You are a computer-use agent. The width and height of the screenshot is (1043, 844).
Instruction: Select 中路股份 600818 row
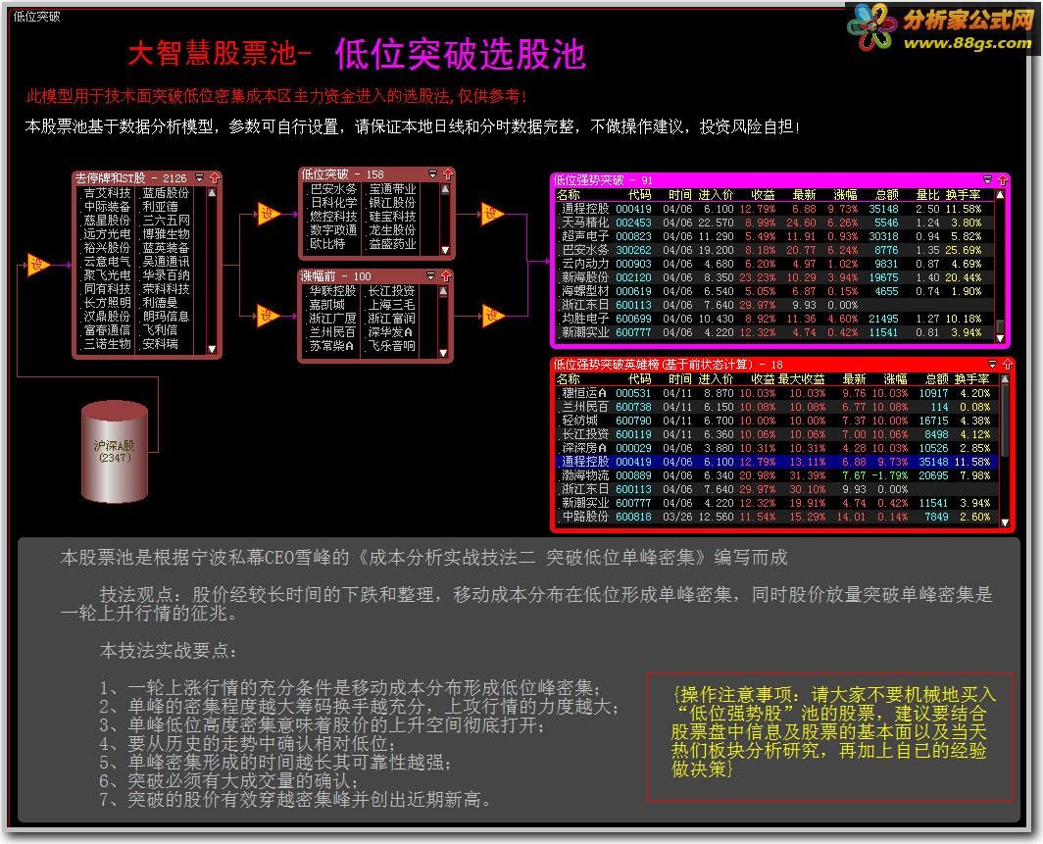(x=775, y=517)
